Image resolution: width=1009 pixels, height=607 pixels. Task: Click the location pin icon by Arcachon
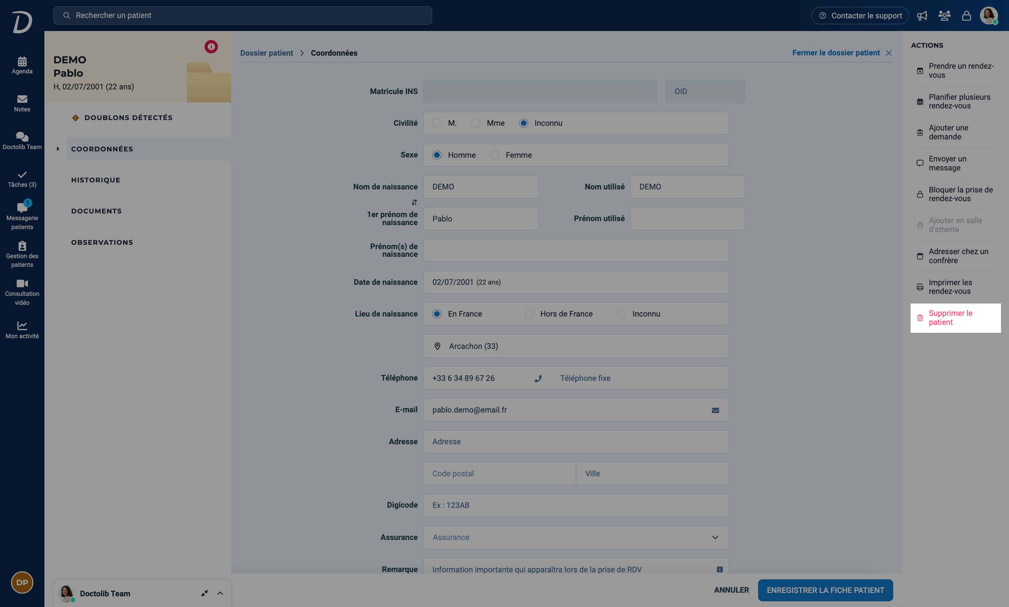click(x=437, y=346)
